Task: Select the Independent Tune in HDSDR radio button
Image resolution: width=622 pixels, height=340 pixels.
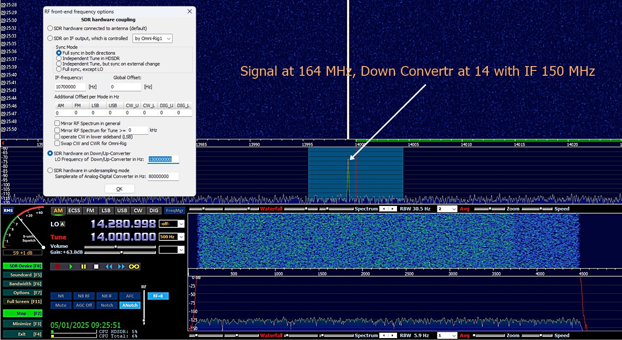Action: point(58,58)
